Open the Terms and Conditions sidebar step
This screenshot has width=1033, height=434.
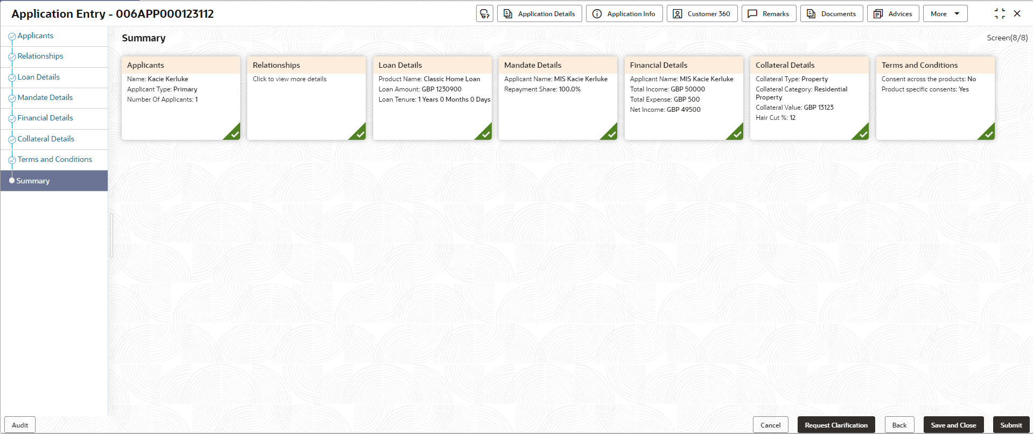coord(55,159)
